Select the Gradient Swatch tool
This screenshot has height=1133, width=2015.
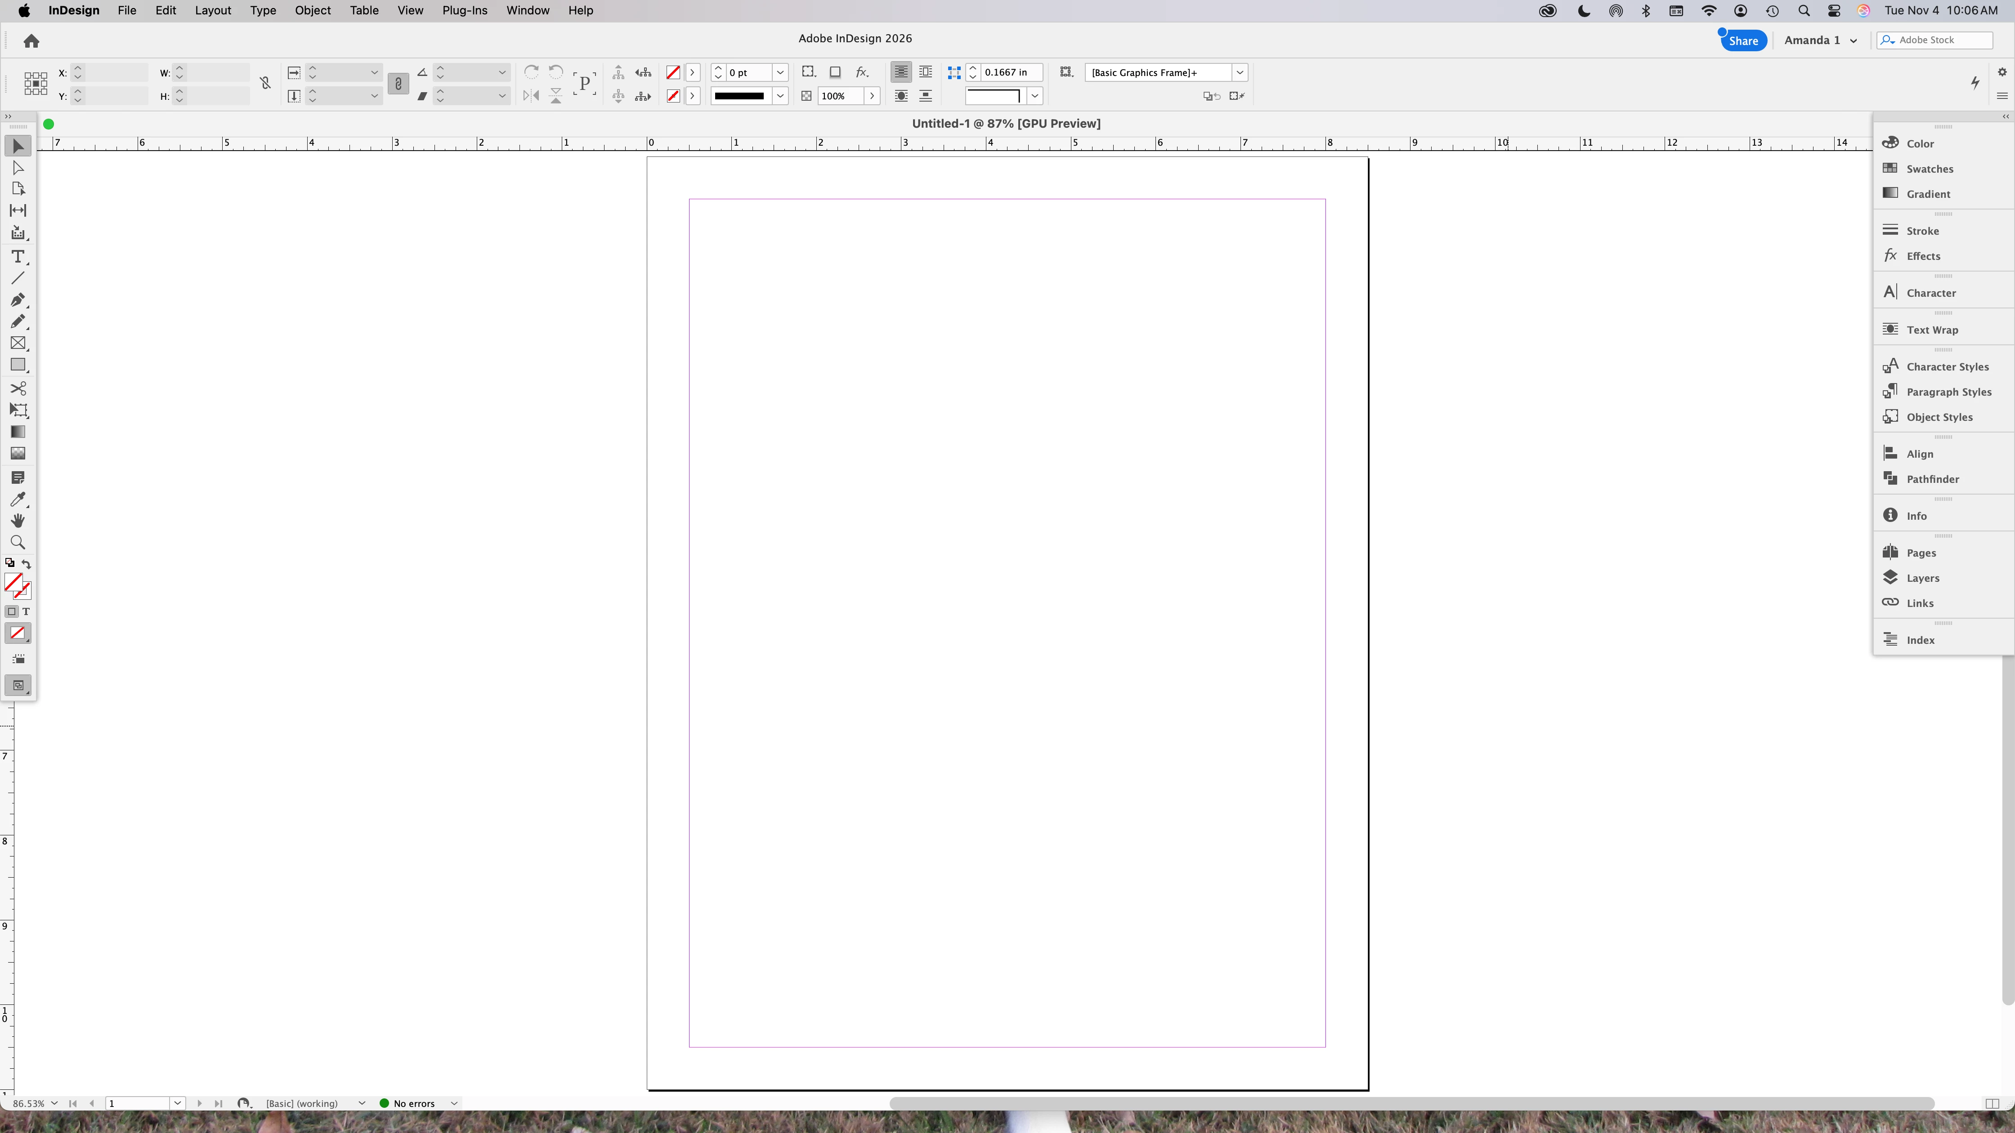[x=17, y=433]
